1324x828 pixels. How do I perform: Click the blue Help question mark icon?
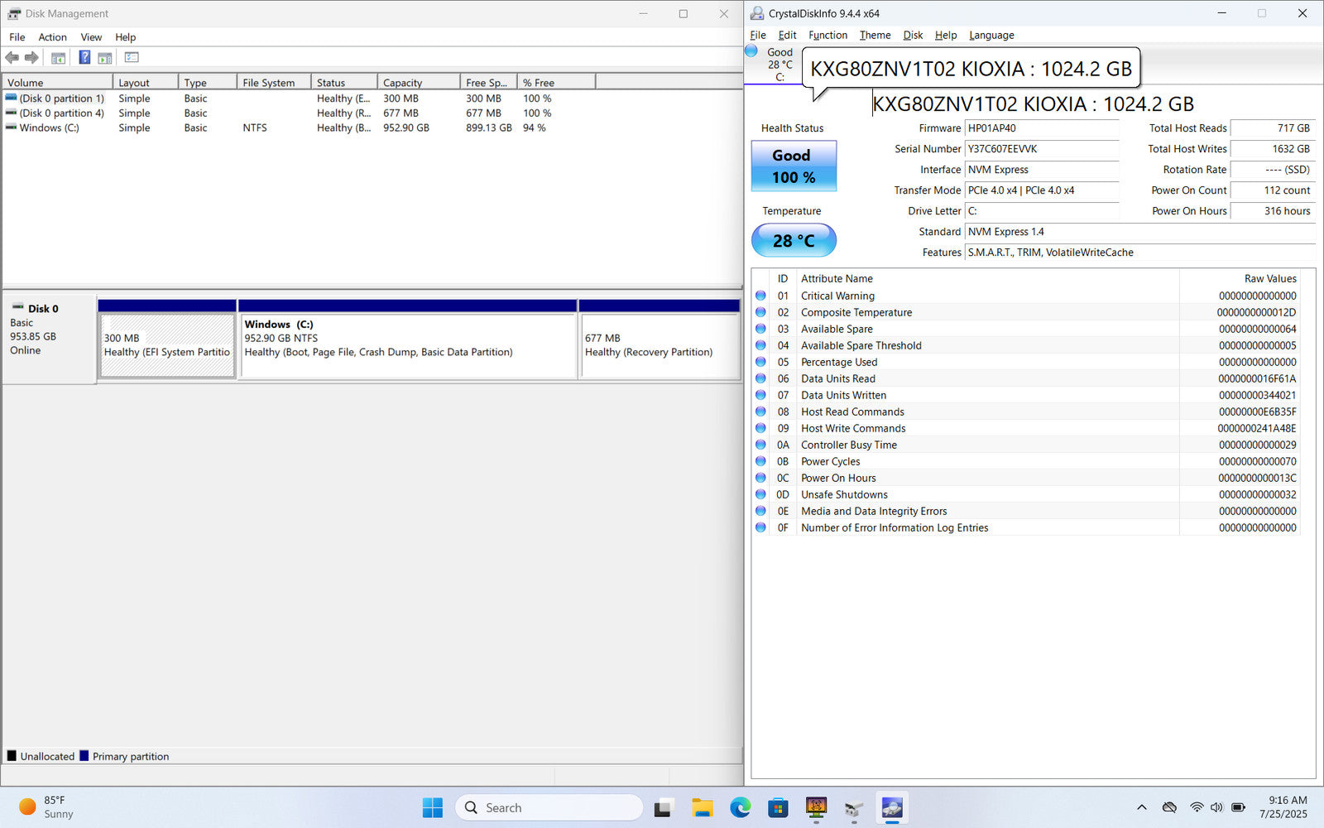click(x=84, y=58)
